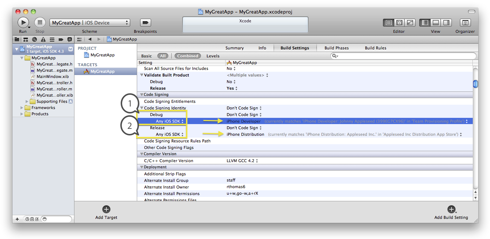Show the Assistant editor
The image size is (490, 239).
[x=399, y=23]
